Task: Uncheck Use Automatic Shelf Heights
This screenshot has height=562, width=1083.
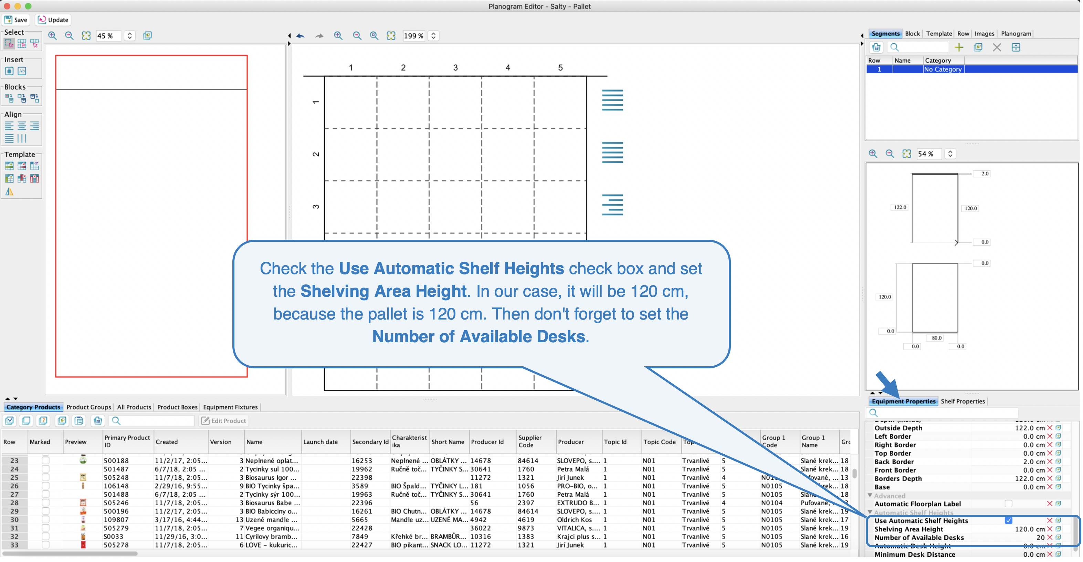Action: coord(1009,520)
